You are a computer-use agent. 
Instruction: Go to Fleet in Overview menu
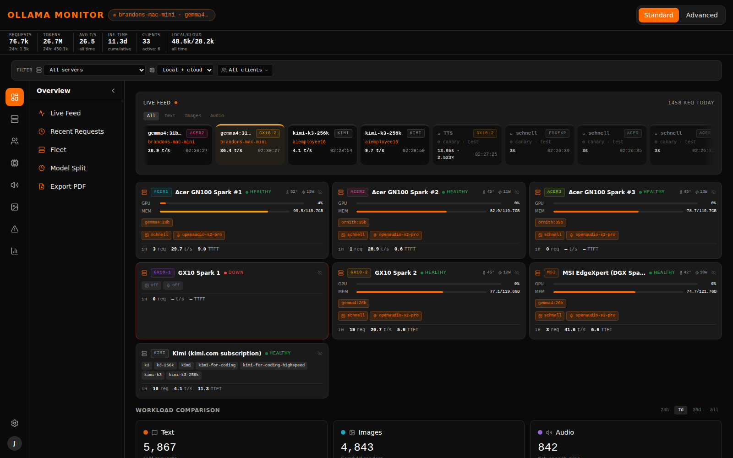click(x=77, y=150)
